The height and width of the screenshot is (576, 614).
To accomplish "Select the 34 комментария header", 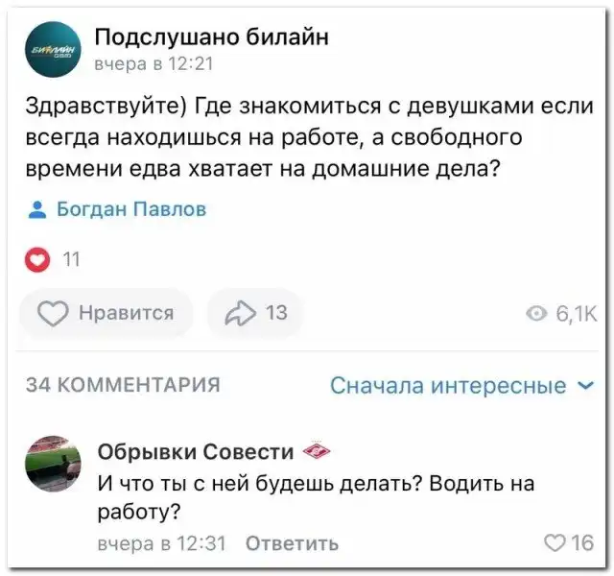I will [x=122, y=385].
